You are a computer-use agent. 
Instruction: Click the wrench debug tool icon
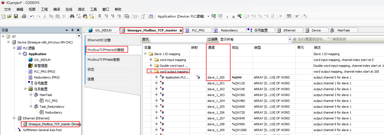click(239, 16)
